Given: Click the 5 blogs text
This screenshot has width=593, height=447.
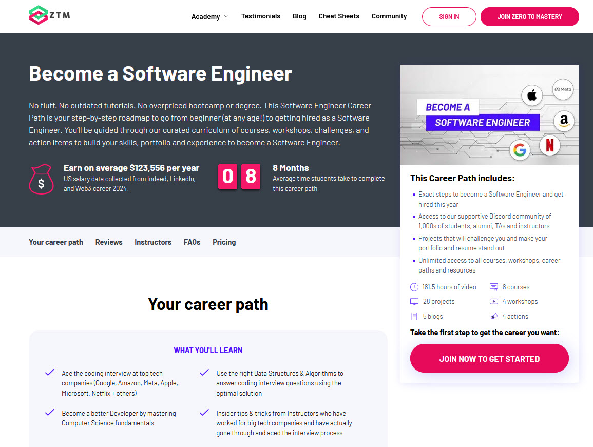Looking at the screenshot, I should click(x=433, y=316).
